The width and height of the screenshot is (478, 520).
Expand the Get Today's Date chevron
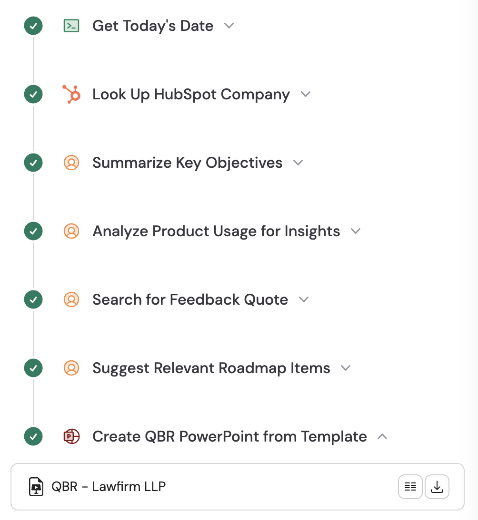(x=229, y=26)
